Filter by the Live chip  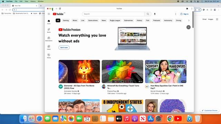click(x=83, y=20)
